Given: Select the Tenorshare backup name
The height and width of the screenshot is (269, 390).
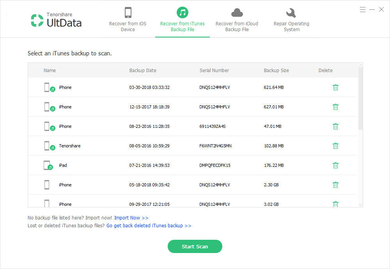Looking at the screenshot, I should click(x=70, y=146).
